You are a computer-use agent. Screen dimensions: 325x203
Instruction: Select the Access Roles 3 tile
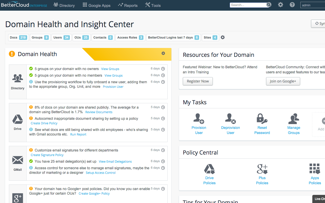coord(131,37)
